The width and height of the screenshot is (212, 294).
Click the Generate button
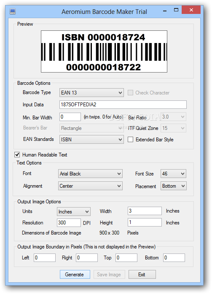pyautogui.click(x=75, y=275)
